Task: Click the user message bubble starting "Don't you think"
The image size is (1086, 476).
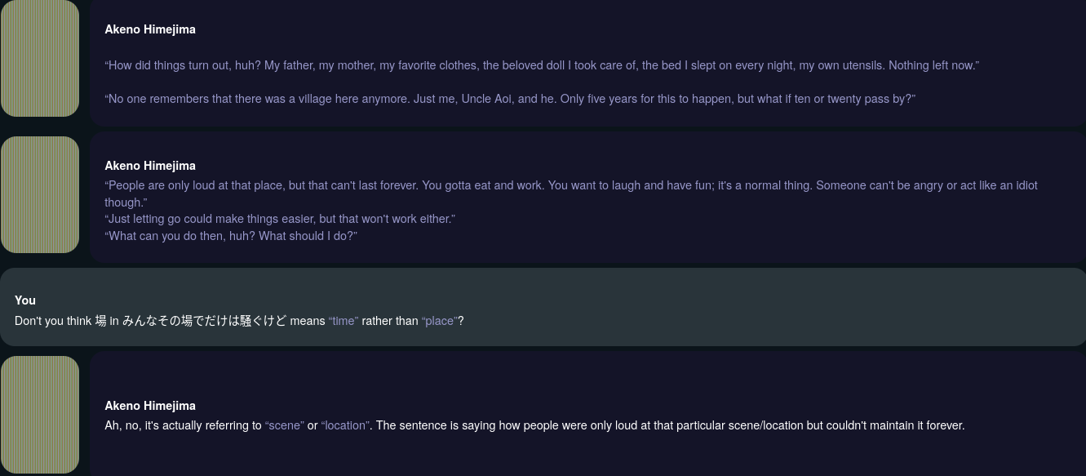Action: coord(543,307)
